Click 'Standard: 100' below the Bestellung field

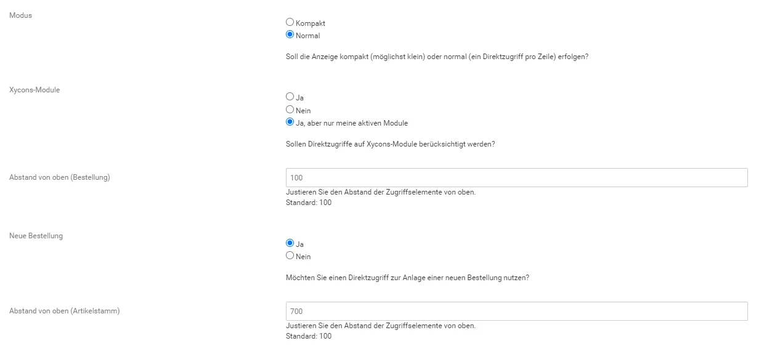click(309, 203)
